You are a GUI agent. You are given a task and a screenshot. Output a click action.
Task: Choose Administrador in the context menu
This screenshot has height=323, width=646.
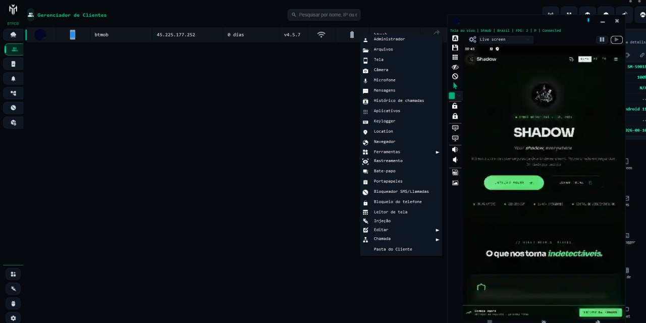pos(401,39)
